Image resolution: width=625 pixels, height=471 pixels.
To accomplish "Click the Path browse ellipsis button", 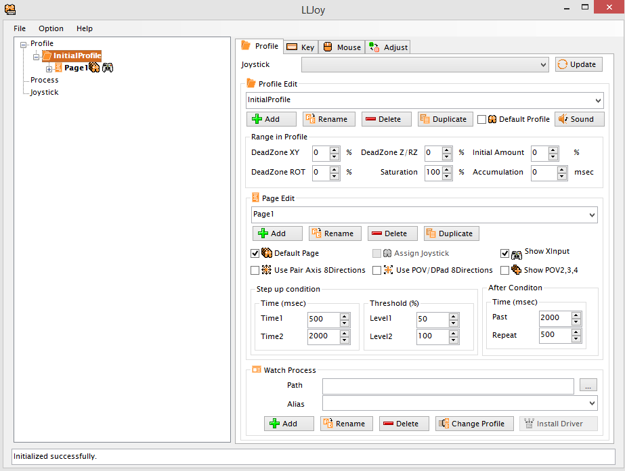I will click(588, 386).
